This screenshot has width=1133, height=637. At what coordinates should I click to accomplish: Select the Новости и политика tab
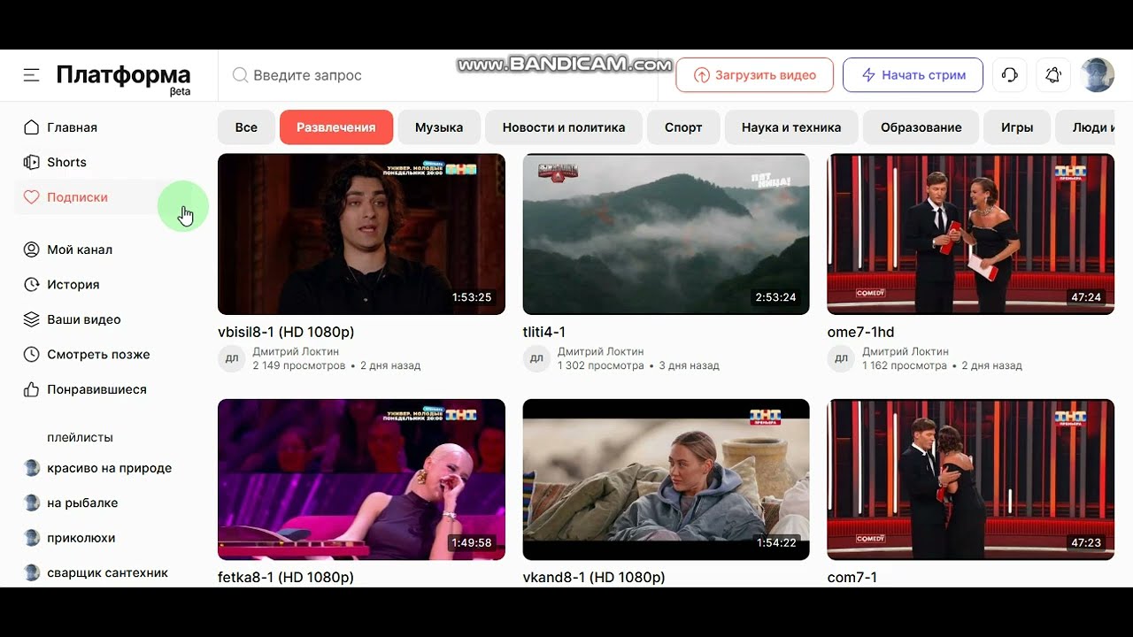pos(564,127)
